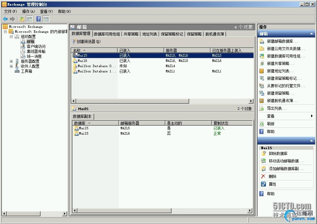Switch to the 地址列表 tab

tap(150, 34)
